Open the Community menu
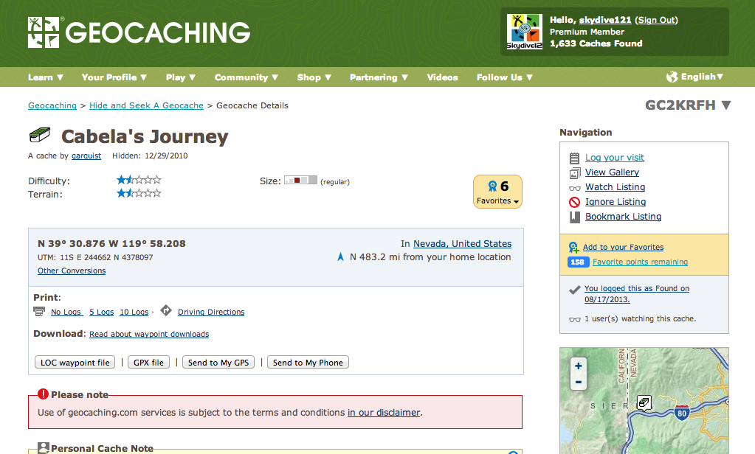 [x=246, y=77]
